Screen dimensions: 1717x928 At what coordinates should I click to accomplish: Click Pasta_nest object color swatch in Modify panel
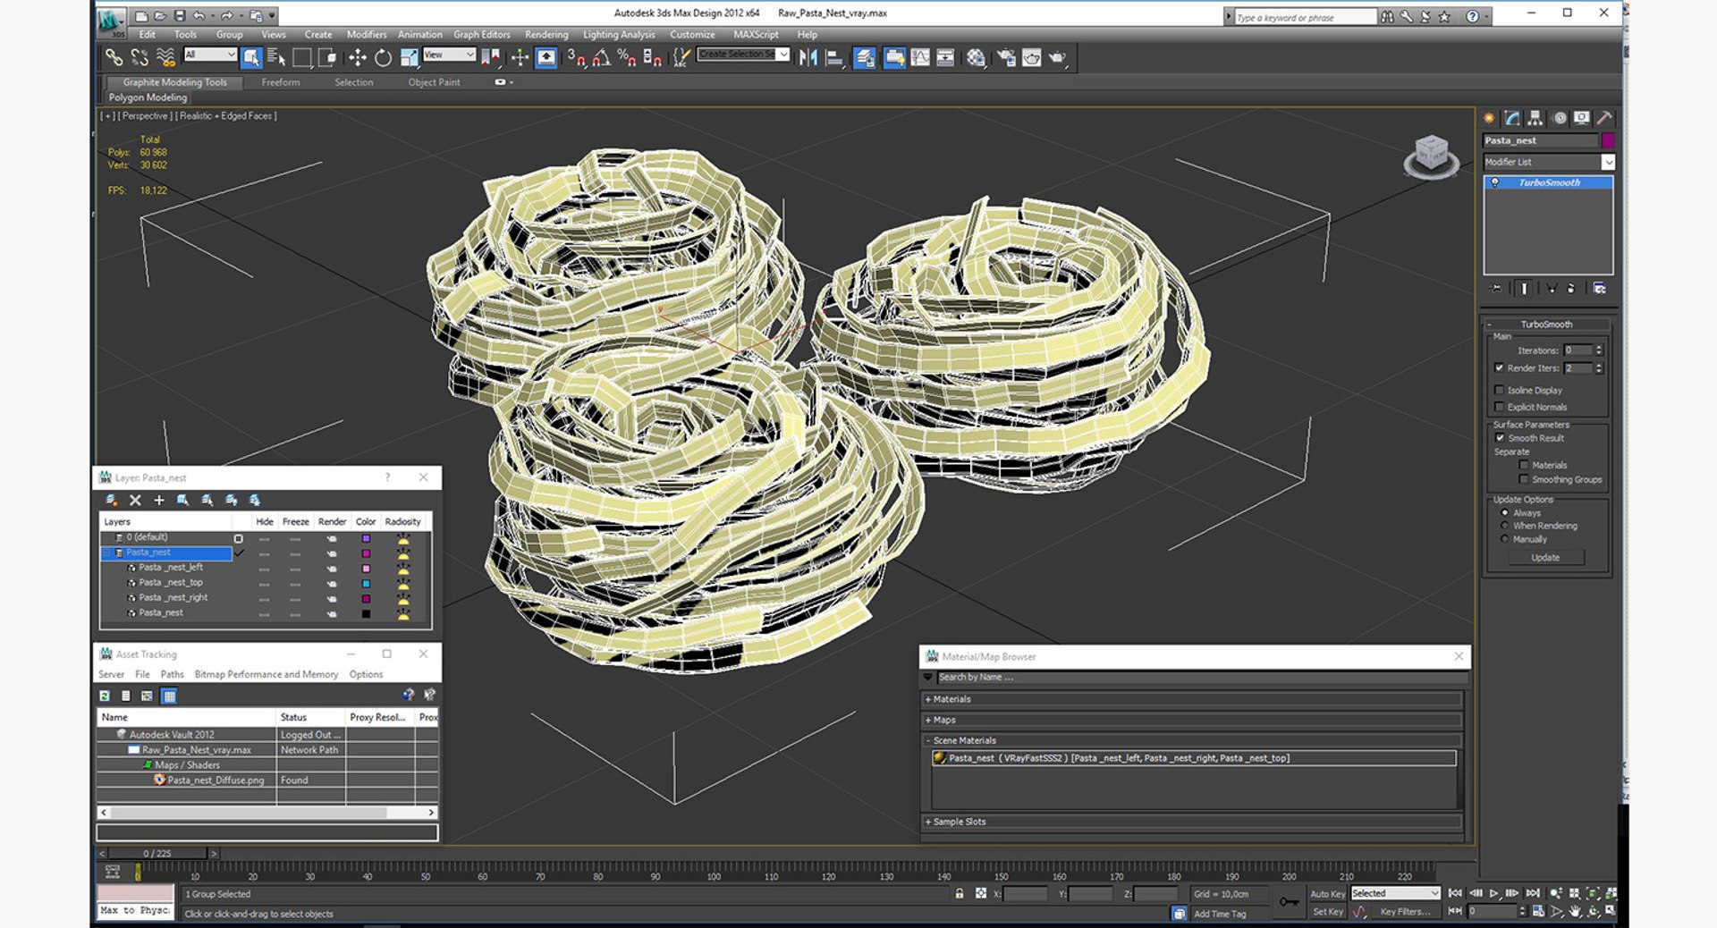[x=1608, y=140]
